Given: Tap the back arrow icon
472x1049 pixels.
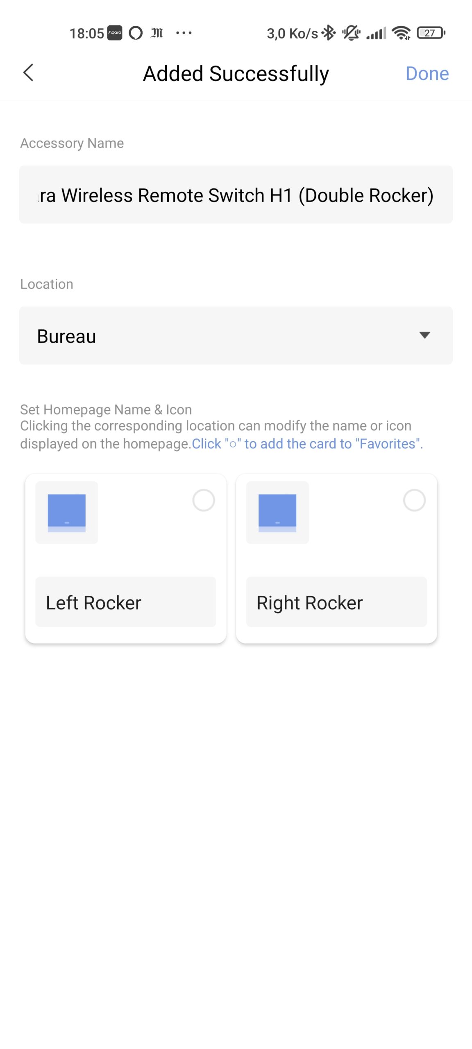Looking at the screenshot, I should point(28,73).
